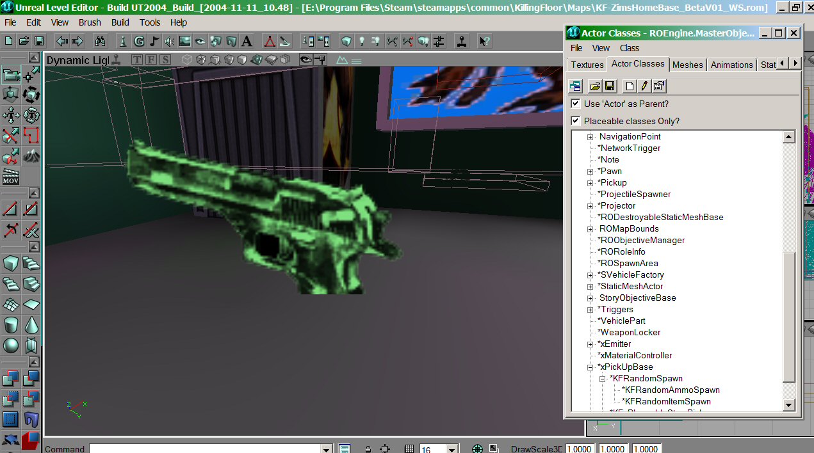This screenshot has height=453, width=814.
Task: Toggle viewport realtime preview joystick button
Action: (x=117, y=60)
